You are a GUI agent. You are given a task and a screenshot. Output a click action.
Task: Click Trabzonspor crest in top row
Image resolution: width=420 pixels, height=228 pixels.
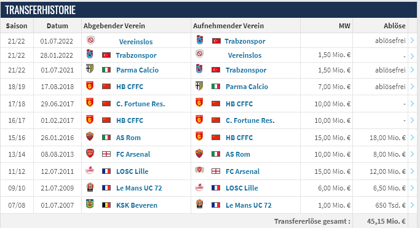[x=200, y=40]
